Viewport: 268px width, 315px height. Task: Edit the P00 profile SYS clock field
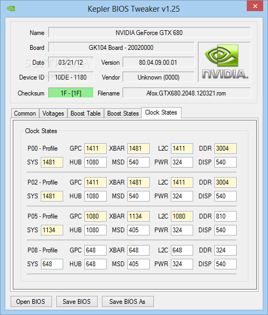52,162
